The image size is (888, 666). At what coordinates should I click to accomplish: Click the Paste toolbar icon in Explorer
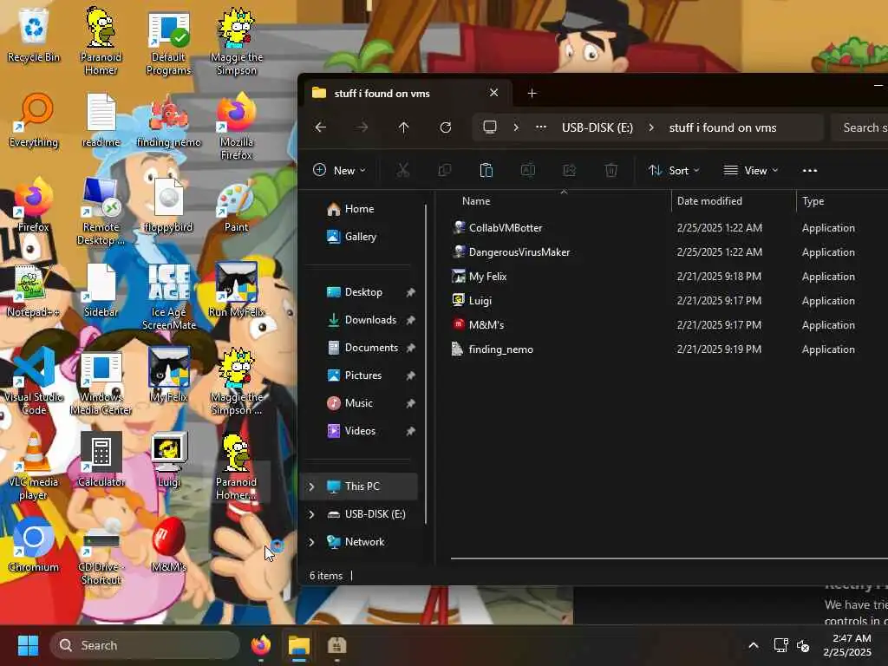[x=486, y=170]
